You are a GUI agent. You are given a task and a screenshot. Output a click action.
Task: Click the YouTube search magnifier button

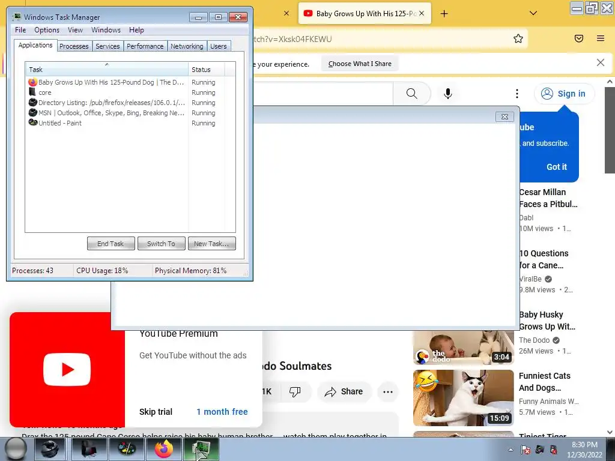(x=412, y=93)
